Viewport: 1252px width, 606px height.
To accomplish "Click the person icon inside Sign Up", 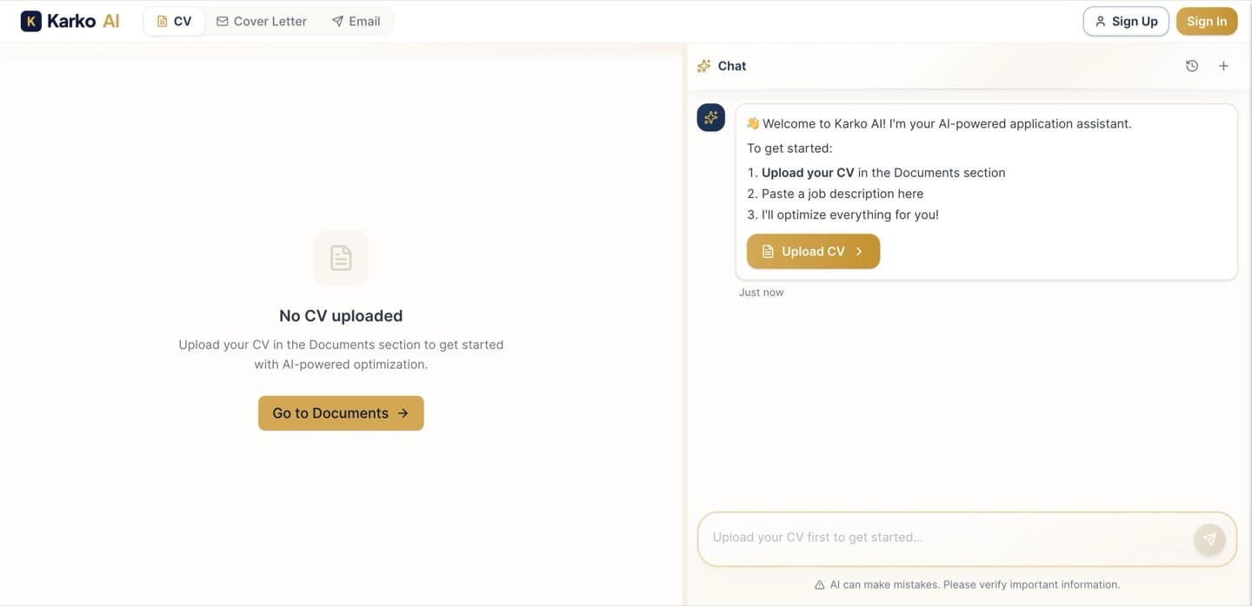I will (1100, 20).
